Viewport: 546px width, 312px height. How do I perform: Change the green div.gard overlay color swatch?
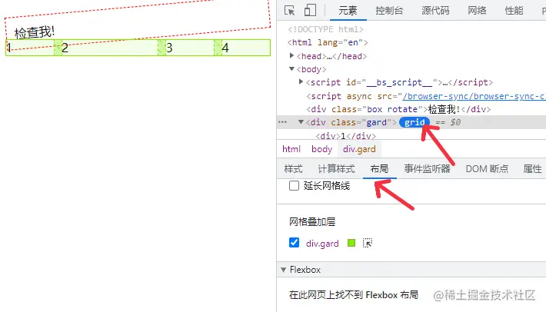[x=351, y=243]
